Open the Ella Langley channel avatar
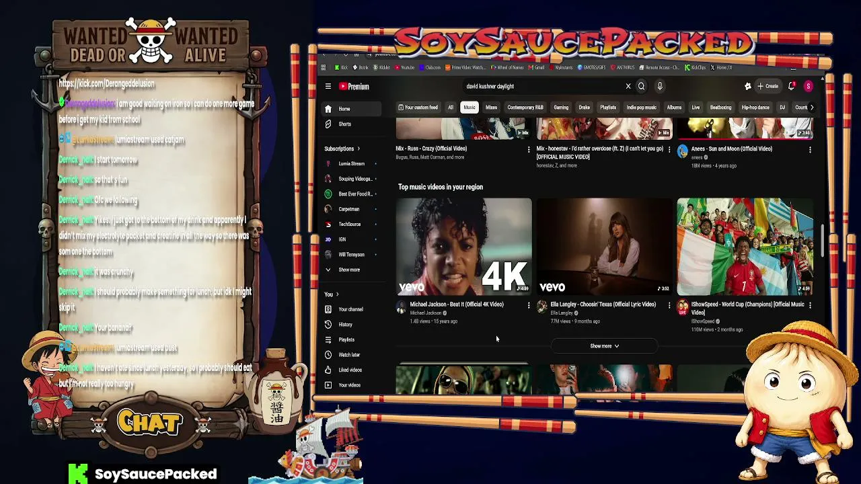The image size is (861, 484). coord(542,308)
